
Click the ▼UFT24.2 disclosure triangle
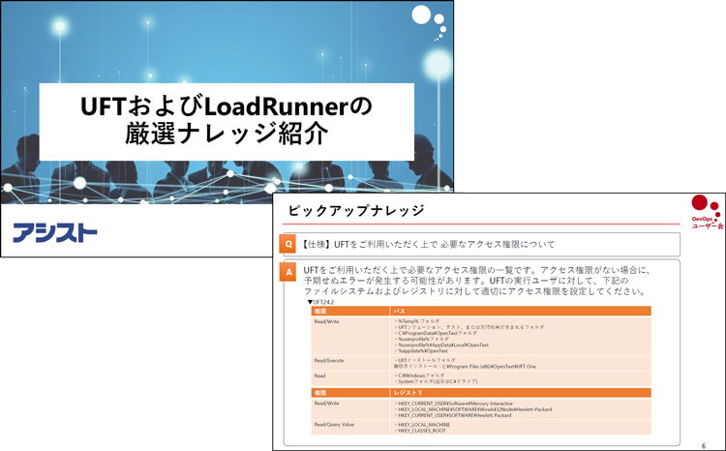[x=311, y=302]
